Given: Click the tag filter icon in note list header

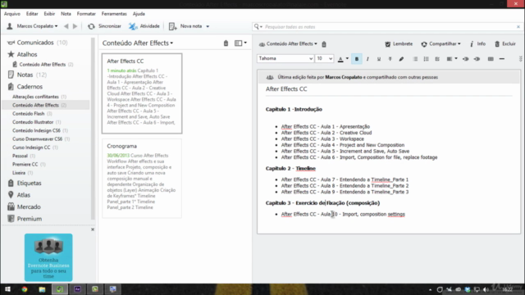Looking at the screenshot, I should coord(226,43).
